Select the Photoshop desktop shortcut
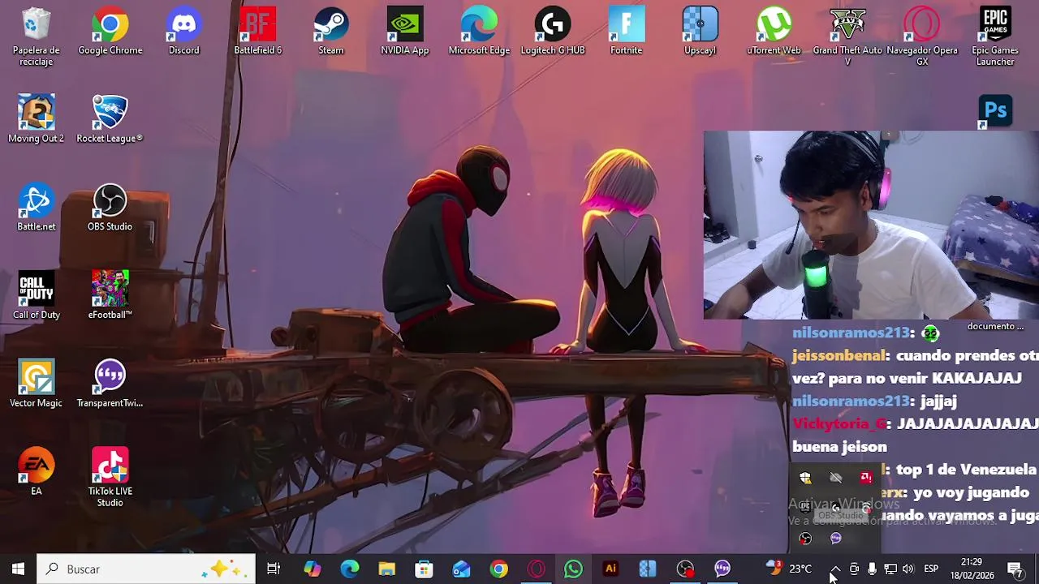The width and height of the screenshot is (1039, 584). (995, 112)
